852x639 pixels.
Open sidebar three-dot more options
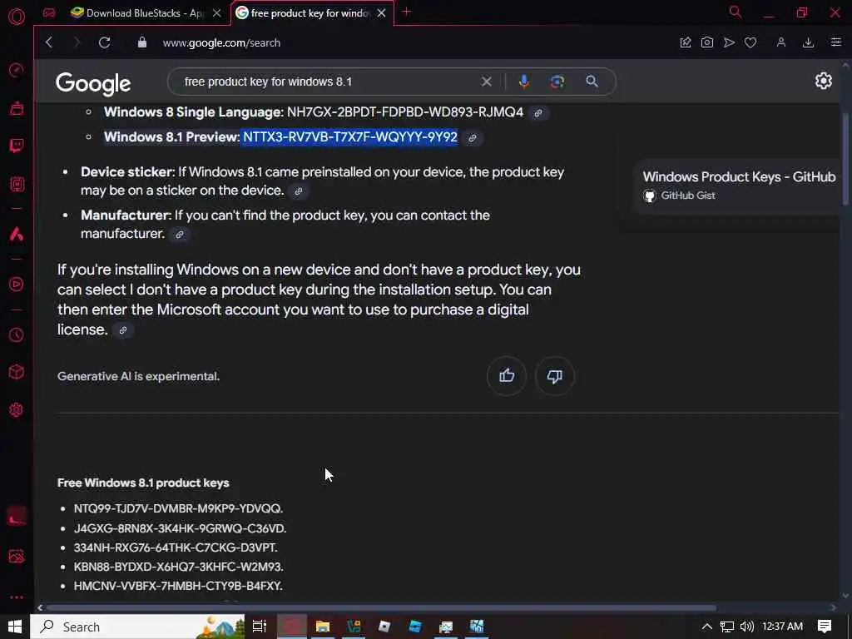pyautogui.click(x=17, y=597)
